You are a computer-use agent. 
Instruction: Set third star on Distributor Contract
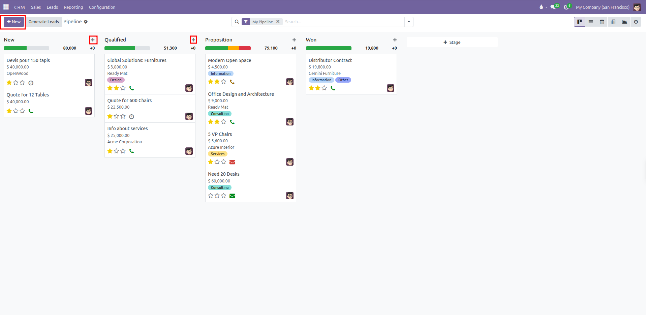(324, 88)
